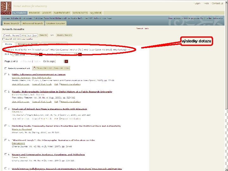Open the RESOURCES navigation tab
Screen dimensions: 228x171
tap(80, 13)
